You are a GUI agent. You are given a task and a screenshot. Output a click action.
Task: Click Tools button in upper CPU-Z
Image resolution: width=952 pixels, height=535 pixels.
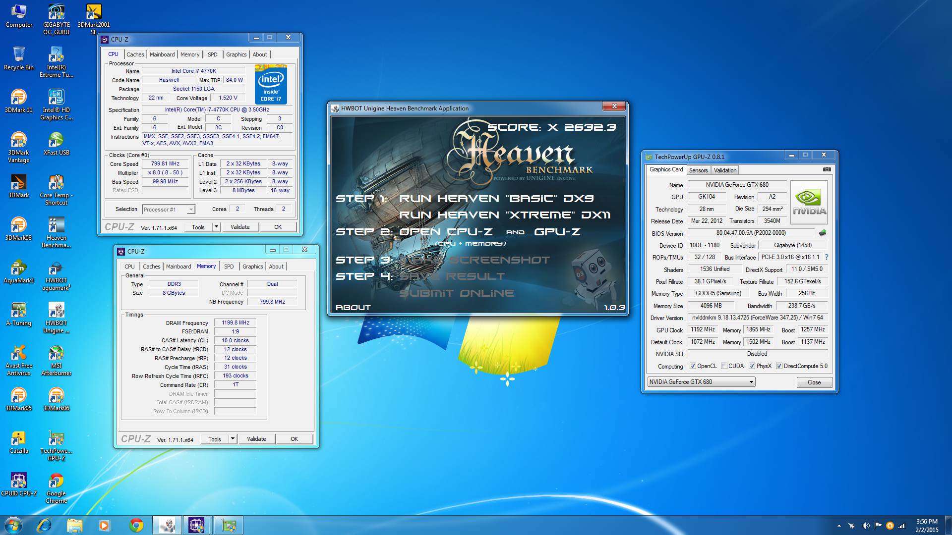click(198, 227)
